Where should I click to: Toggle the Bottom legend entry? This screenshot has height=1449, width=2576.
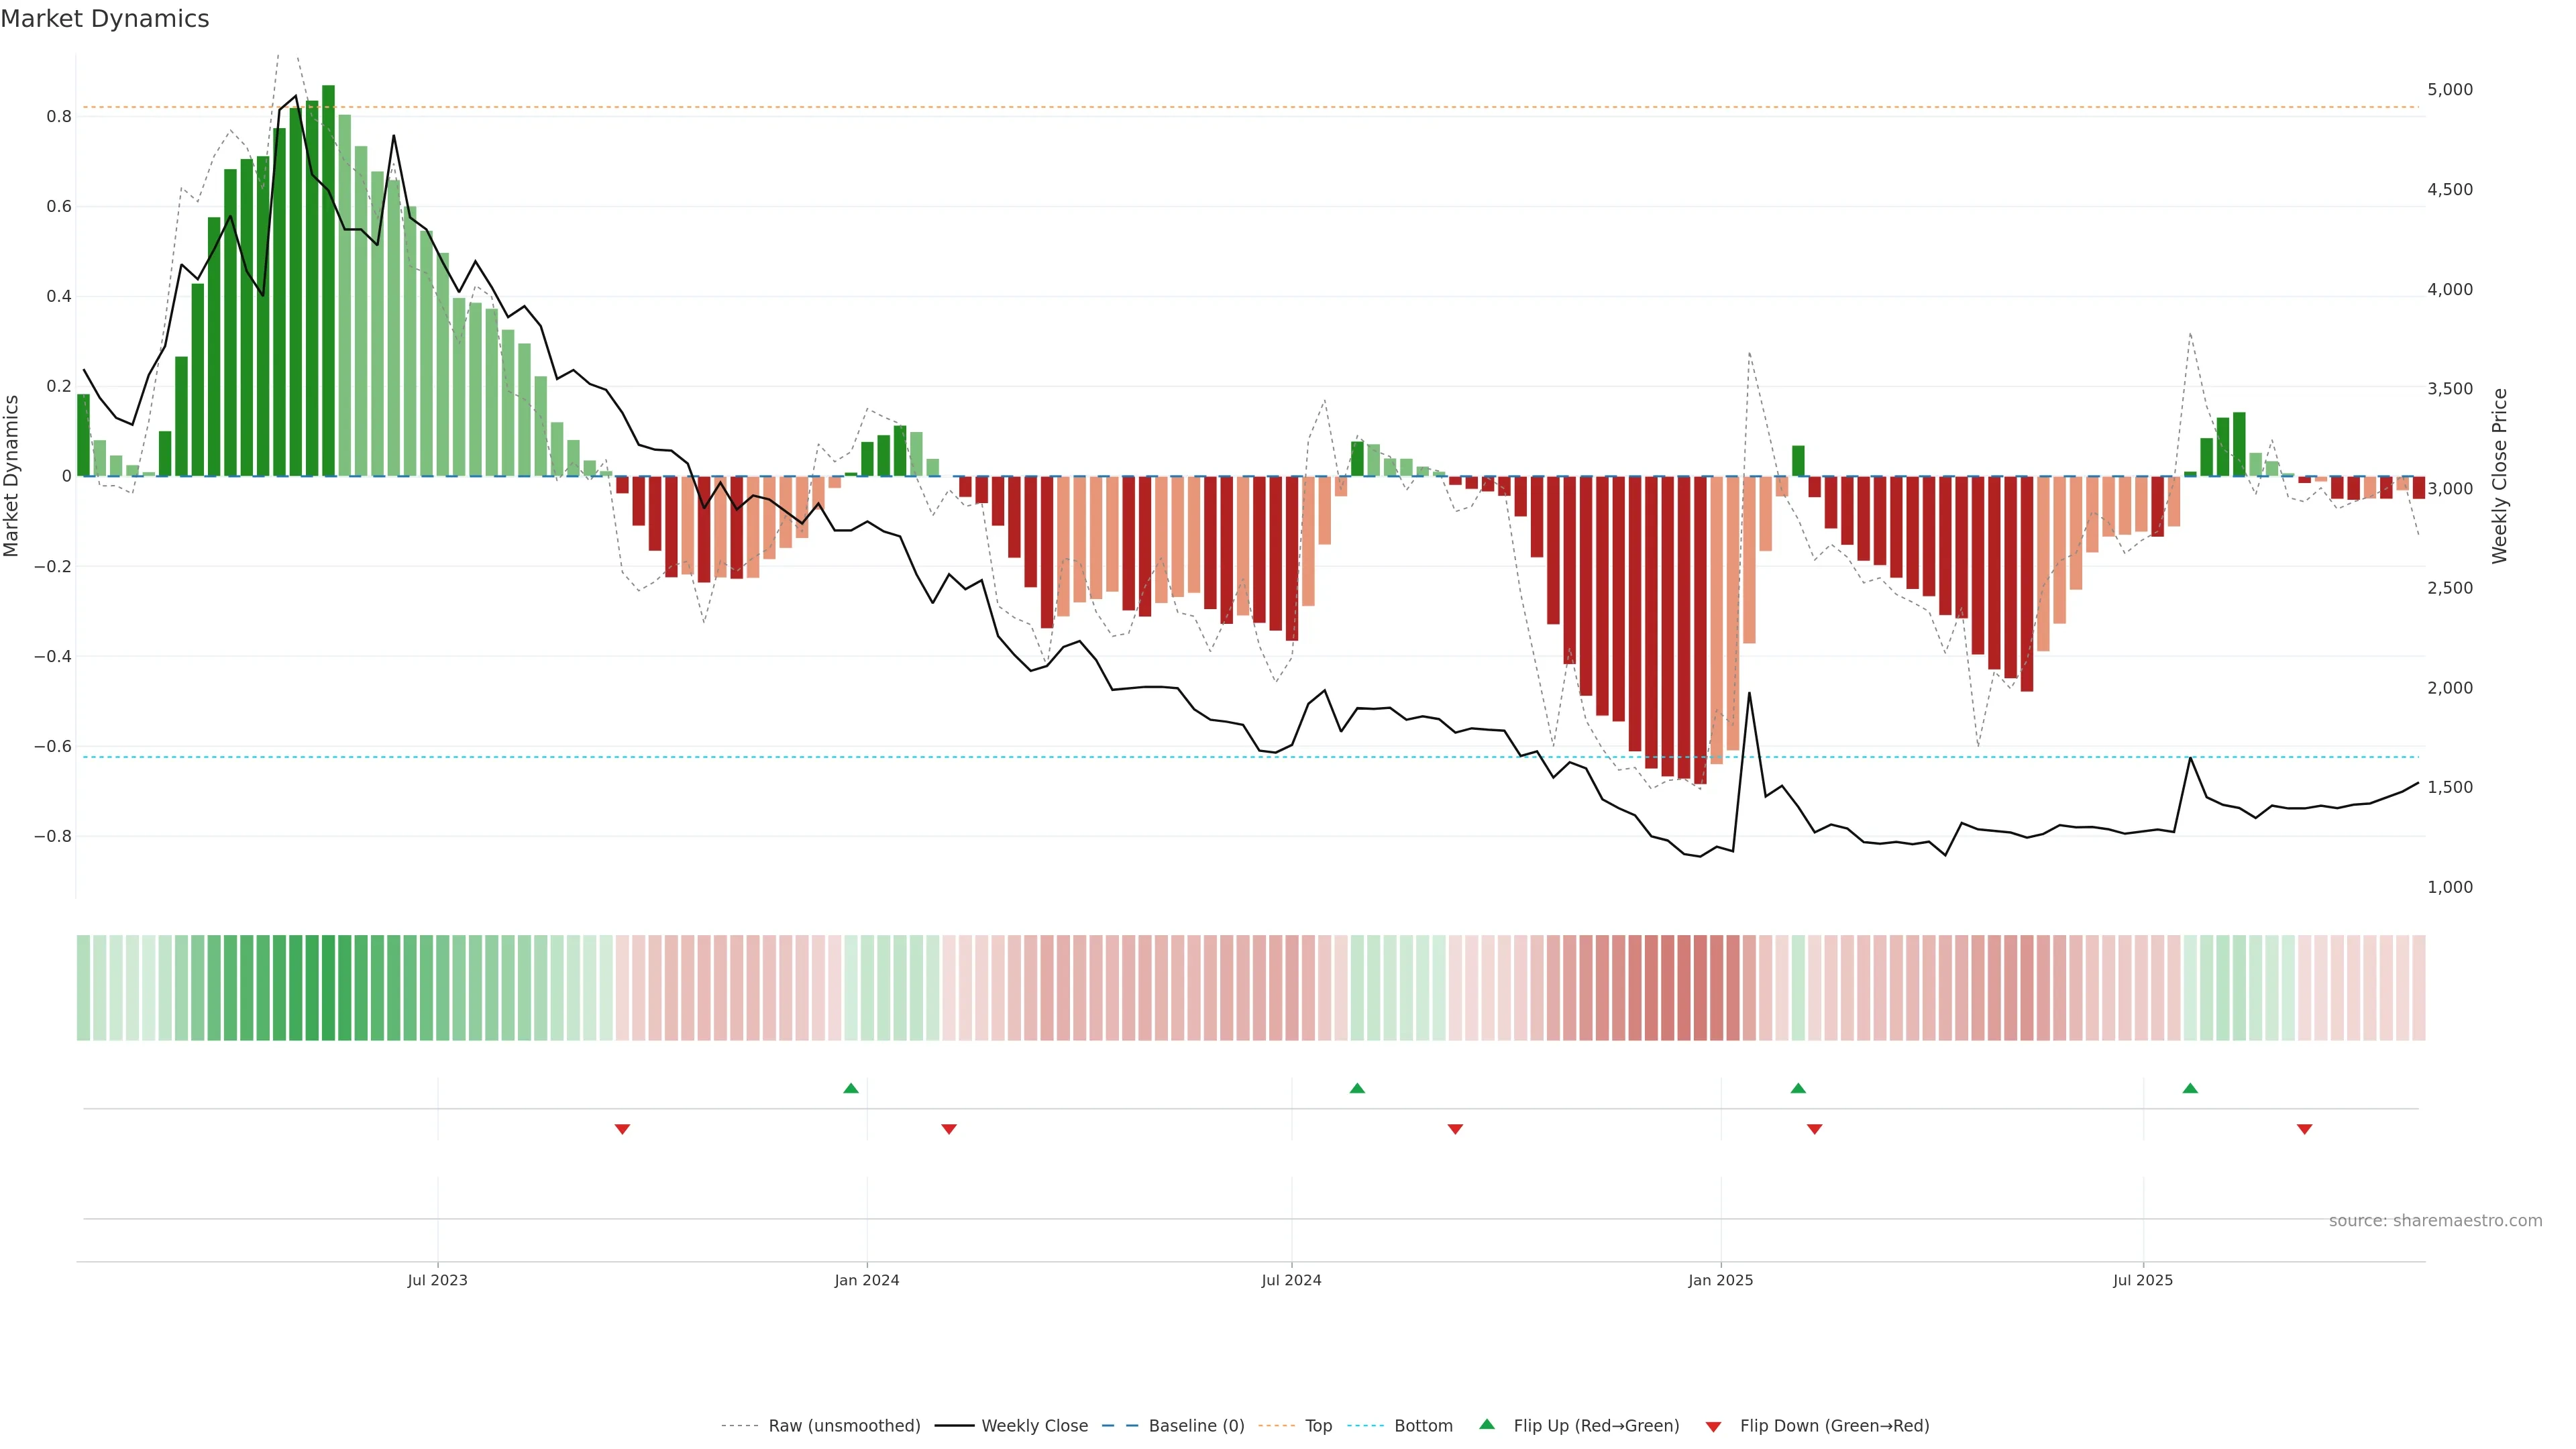click(1423, 1426)
